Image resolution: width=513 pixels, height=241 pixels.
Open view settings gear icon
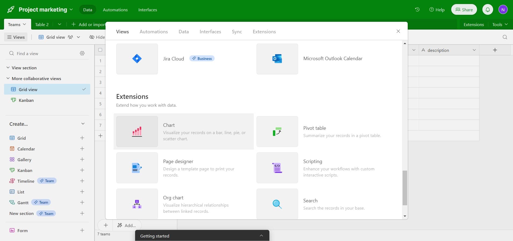[x=82, y=53]
